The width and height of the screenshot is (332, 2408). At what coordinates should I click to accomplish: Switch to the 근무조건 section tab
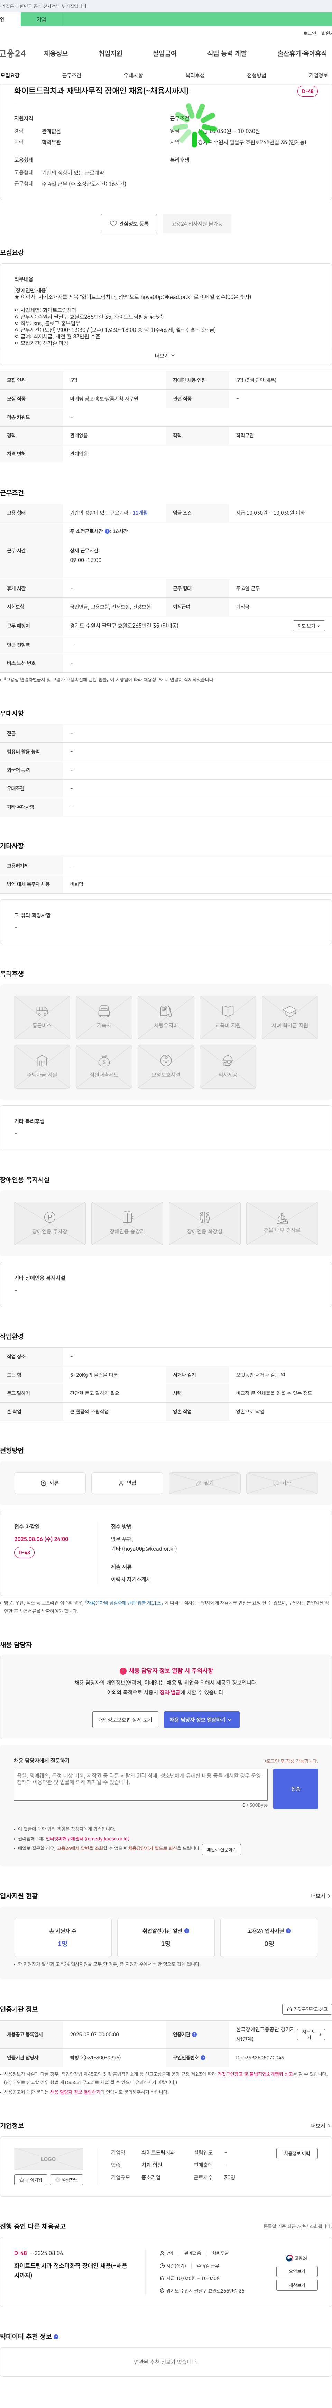pos(72,76)
